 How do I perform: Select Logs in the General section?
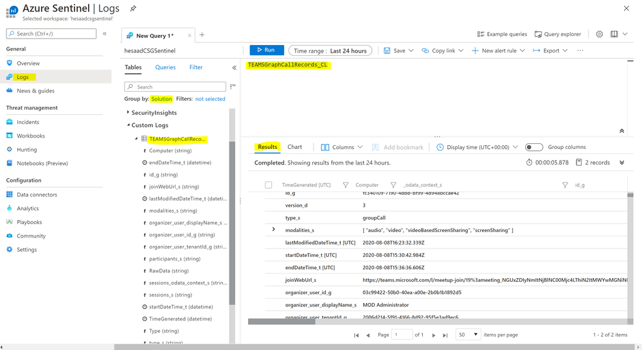(x=22, y=77)
